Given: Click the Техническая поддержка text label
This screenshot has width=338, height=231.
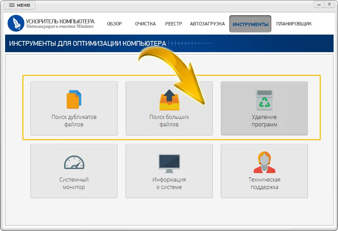Looking at the screenshot, I should click(x=264, y=183).
